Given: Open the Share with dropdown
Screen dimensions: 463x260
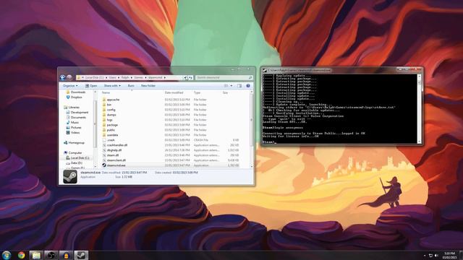Looking at the screenshot, I should (x=112, y=86).
